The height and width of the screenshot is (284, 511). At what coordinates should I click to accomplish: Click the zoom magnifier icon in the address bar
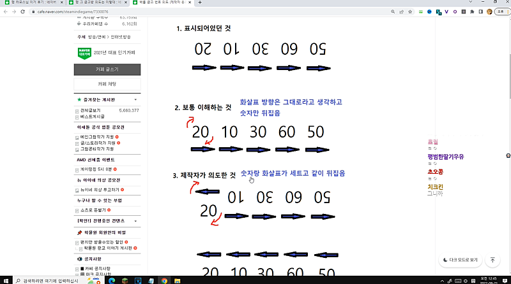pos(393,11)
